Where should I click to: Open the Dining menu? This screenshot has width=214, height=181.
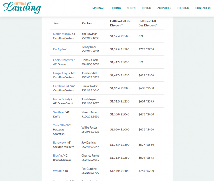pyautogui.click(x=146, y=8)
